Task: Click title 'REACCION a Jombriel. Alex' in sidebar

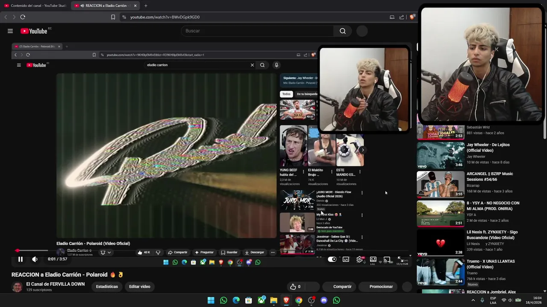Action: coord(491,292)
